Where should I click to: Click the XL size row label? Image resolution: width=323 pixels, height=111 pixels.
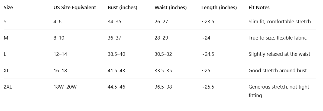[7, 71]
